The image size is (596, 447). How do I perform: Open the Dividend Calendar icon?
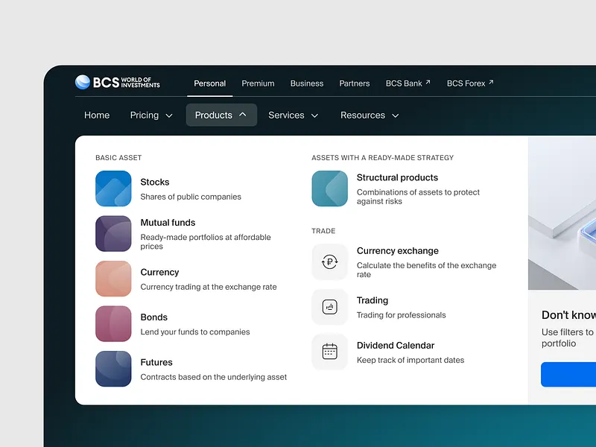click(329, 352)
